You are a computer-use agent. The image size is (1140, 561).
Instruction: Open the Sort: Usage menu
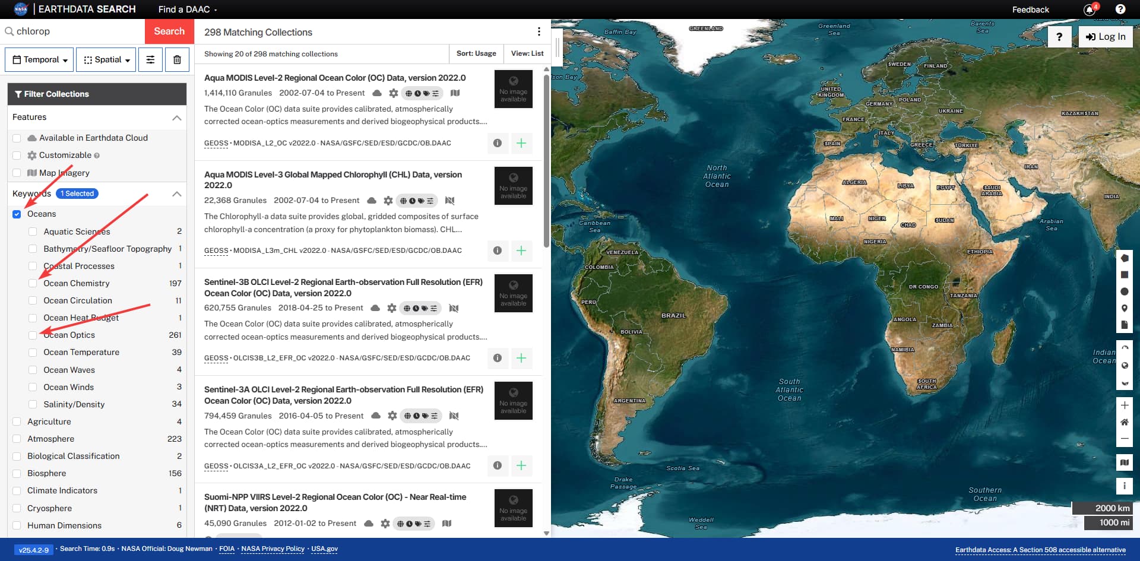[x=476, y=53]
